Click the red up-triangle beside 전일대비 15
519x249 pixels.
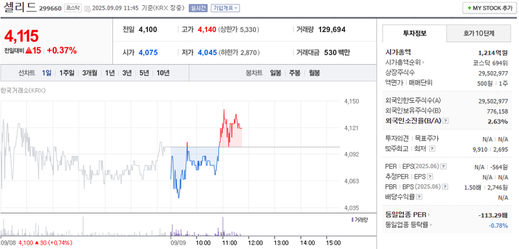(x=29, y=50)
